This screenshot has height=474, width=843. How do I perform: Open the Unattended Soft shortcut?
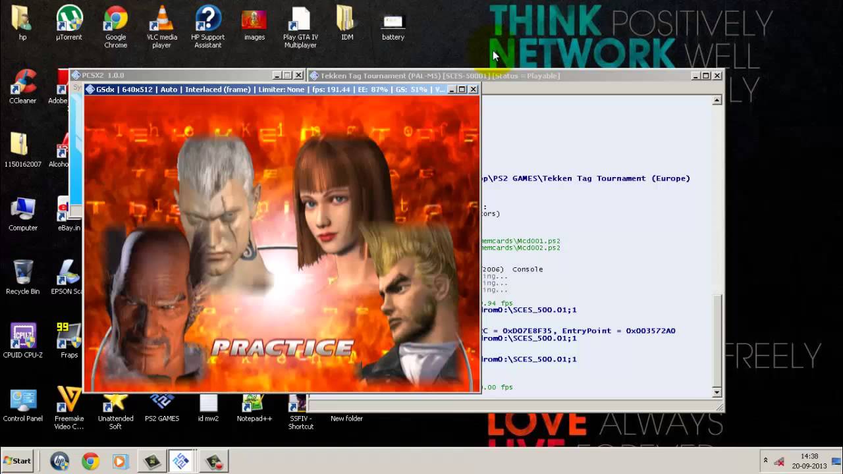115,409
